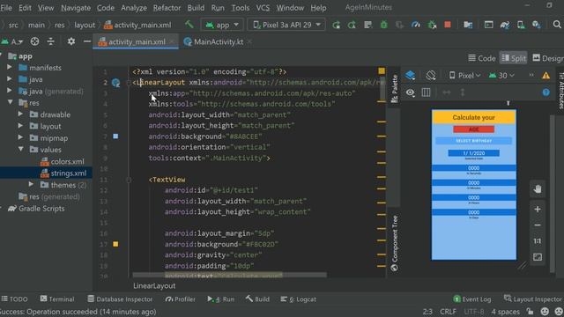Set preview zoom to 1:1
Screen dimensions: 564x317
pos(538,241)
